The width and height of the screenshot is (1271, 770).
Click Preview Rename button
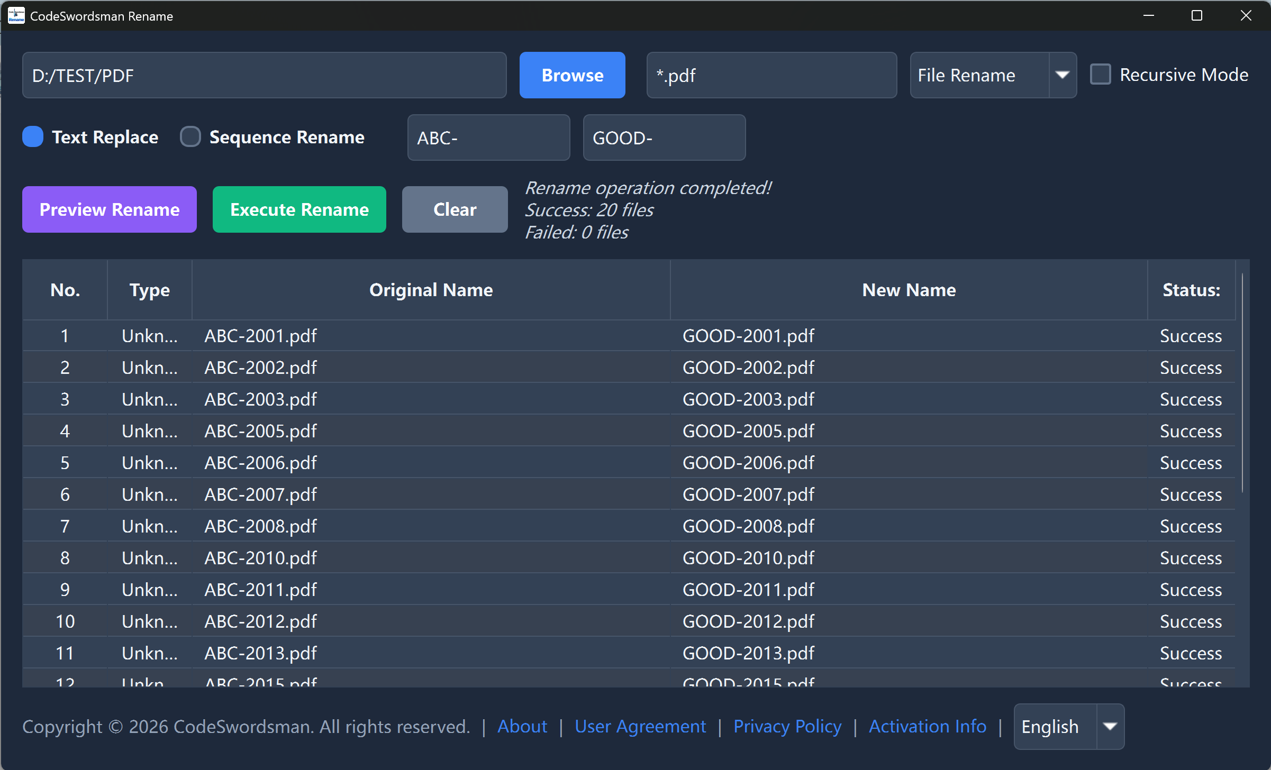click(110, 209)
